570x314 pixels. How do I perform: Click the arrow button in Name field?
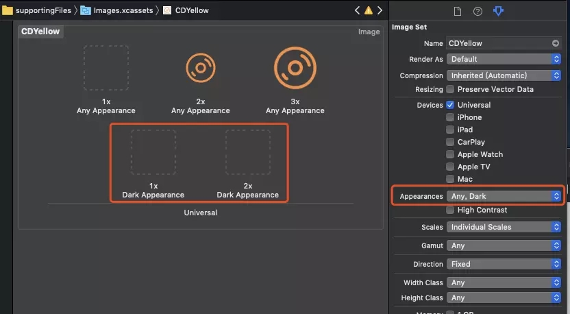click(x=556, y=43)
